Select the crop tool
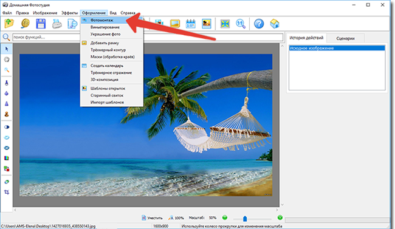The height and width of the screenshot is (229, 395). click(x=7, y=192)
